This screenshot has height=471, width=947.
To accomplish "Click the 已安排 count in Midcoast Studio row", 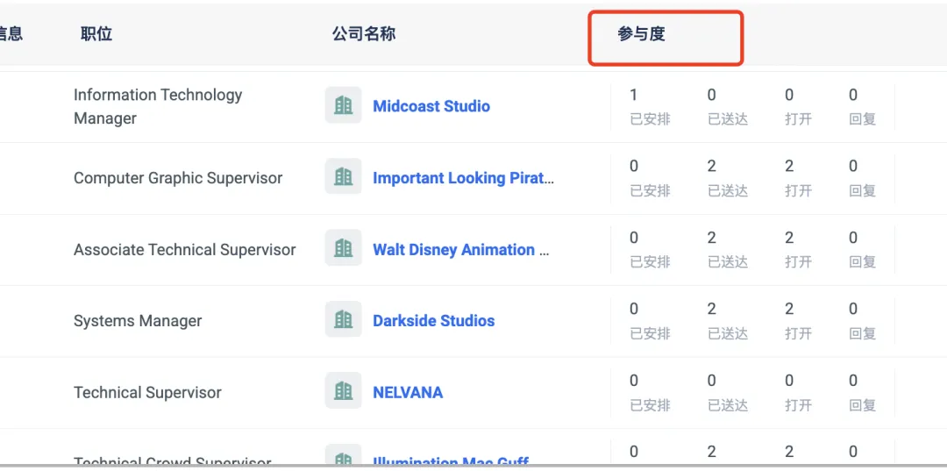I will (x=635, y=96).
